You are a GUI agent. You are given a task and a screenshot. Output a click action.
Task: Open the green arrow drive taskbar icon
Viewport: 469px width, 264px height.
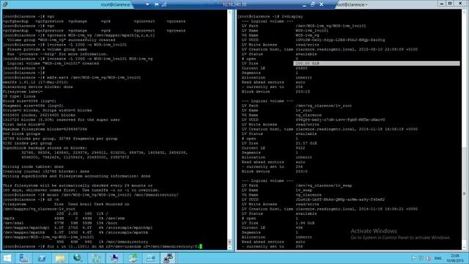(x=133, y=258)
